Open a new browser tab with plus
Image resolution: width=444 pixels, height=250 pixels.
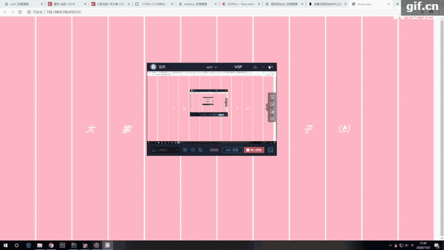[397, 3]
